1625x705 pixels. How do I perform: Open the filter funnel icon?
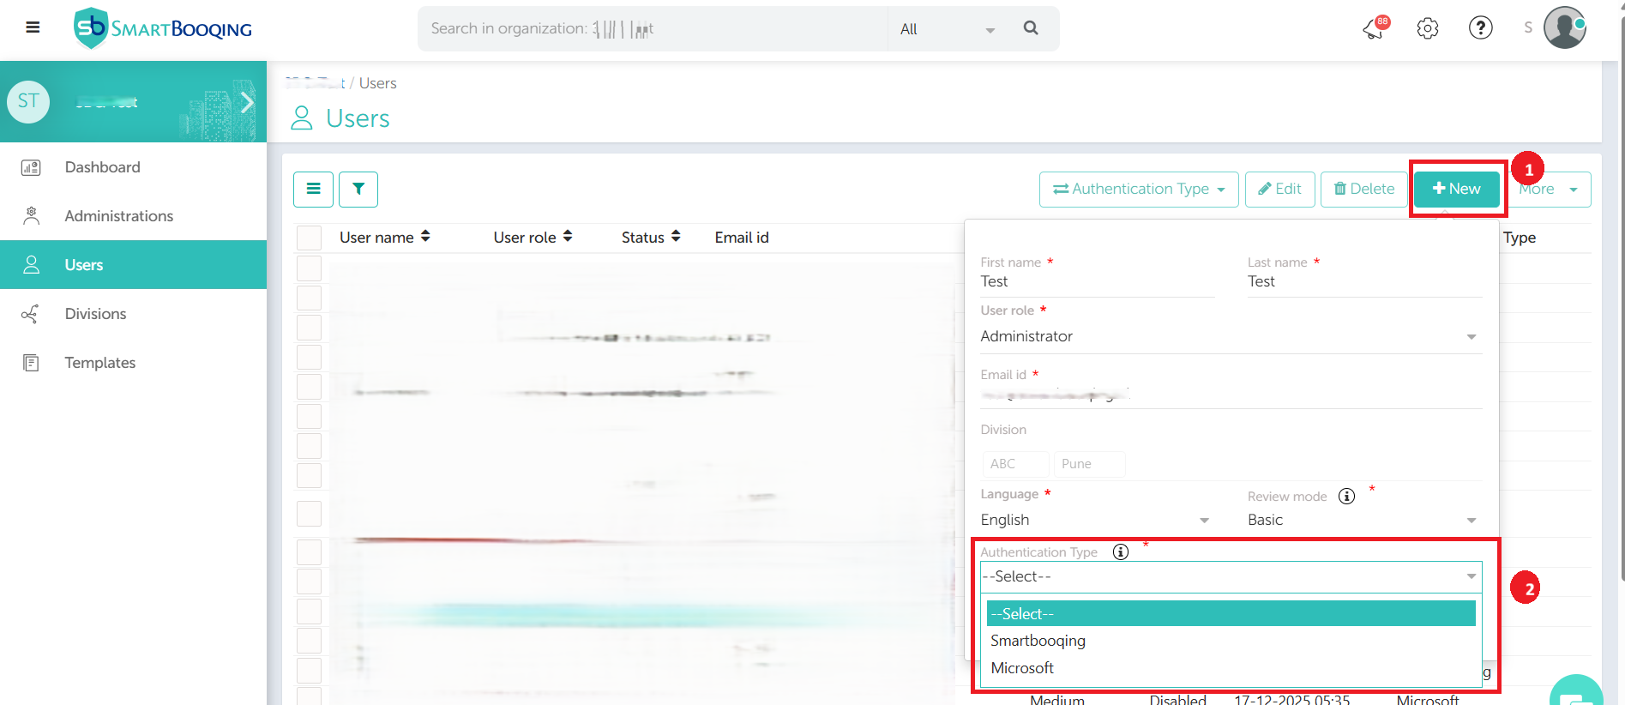tap(358, 189)
